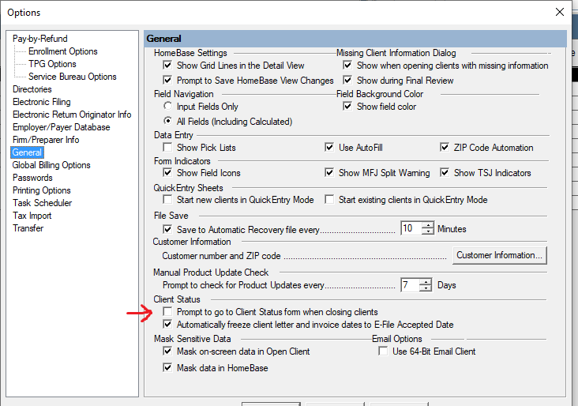Toggle ZIP Code Automation checkbox
The image size is (578, 406).
[x=445, y=148]
